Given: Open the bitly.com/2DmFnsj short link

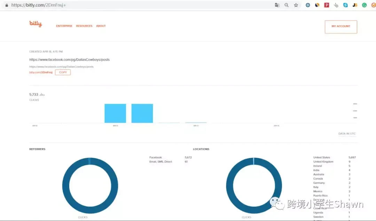Looking at the screenshot, I should coord(41,72).
